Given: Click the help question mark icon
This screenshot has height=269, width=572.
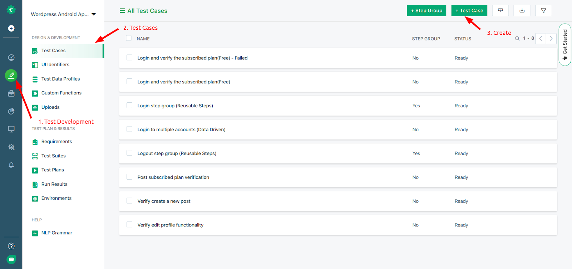Looking at the screenshot, I should pos(11,246).
